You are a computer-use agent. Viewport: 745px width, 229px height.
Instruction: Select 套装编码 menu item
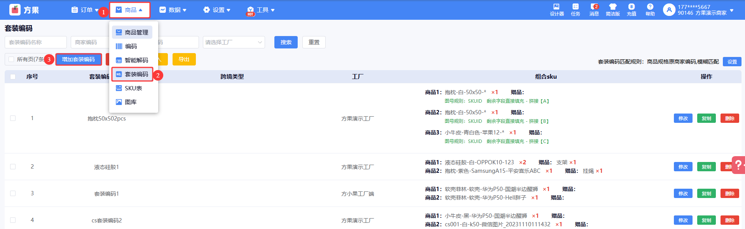pos(132,74)
